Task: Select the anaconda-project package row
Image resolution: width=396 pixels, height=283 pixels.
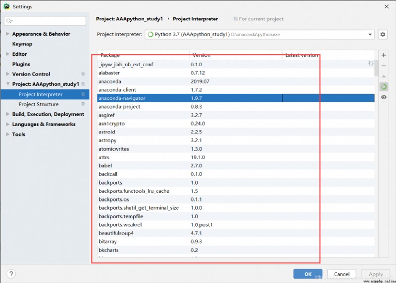Action: point(236,107)
